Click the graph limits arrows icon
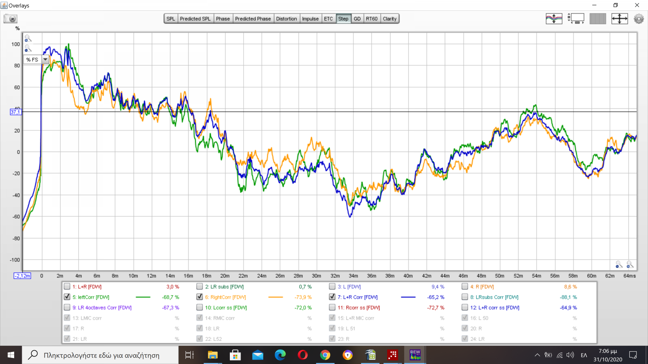The width and height of the screenshot is (648, 364). click(619, 19)
